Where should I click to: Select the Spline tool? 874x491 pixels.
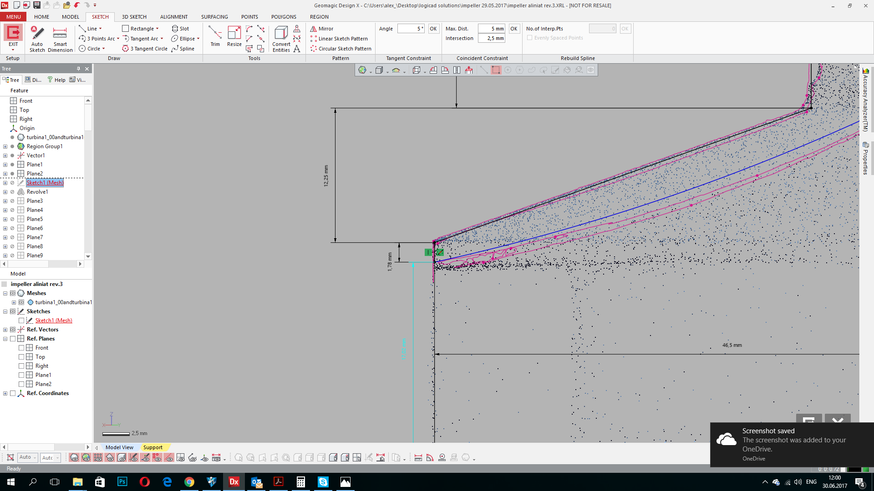click(x=183, y=49)
